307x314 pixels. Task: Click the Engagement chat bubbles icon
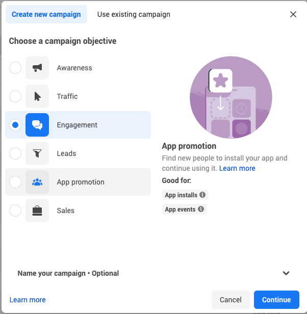click(37, 125)
